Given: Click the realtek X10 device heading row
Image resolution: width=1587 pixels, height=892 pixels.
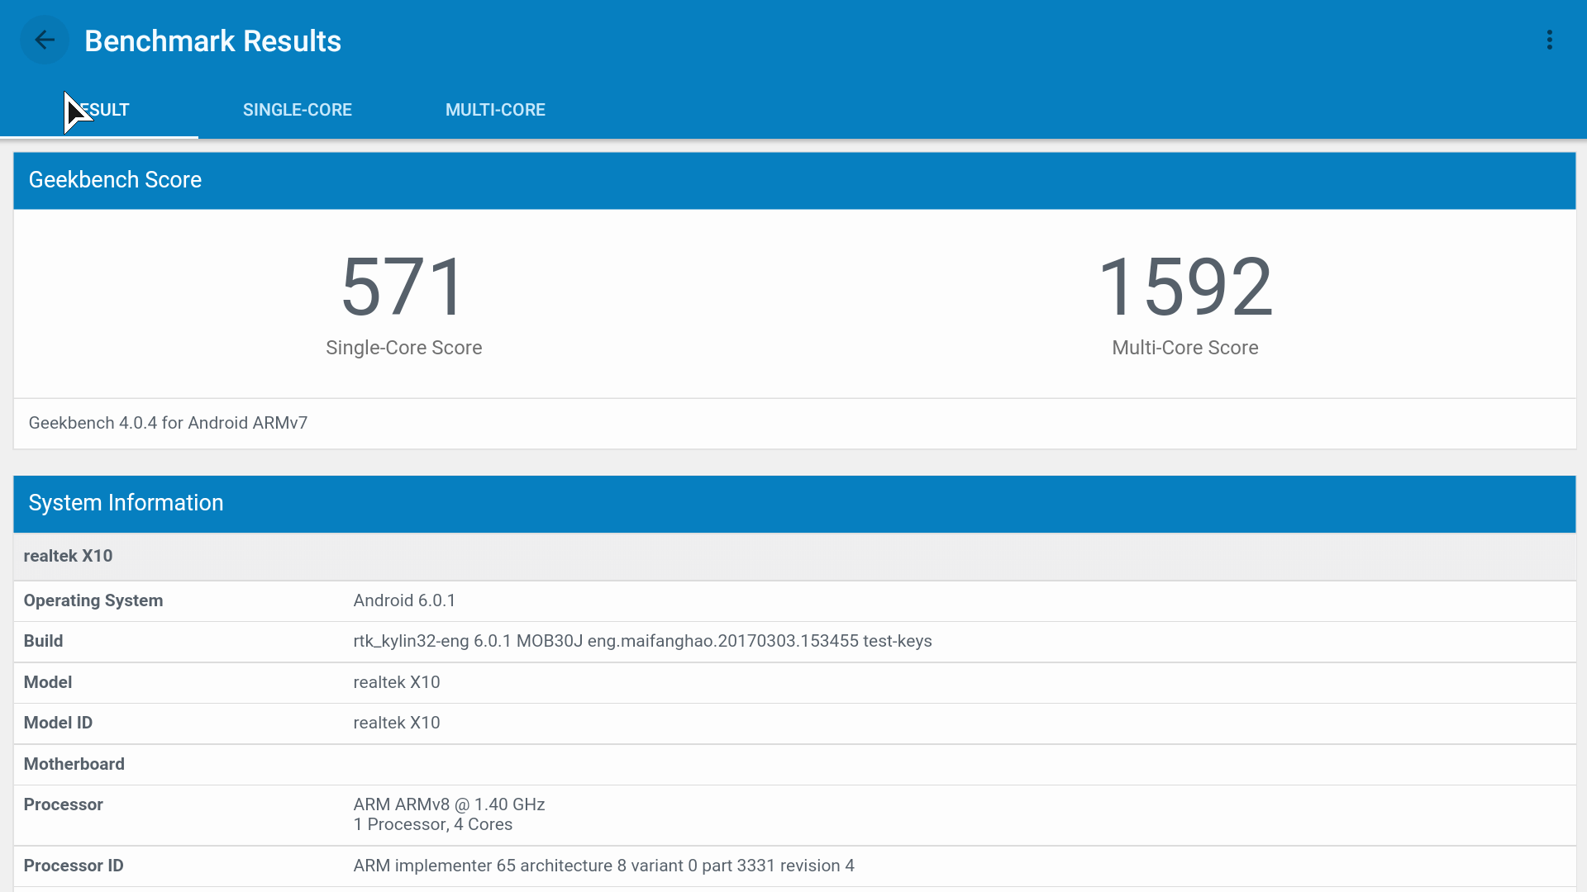Looking at the screenshot, I should (794, 556).
